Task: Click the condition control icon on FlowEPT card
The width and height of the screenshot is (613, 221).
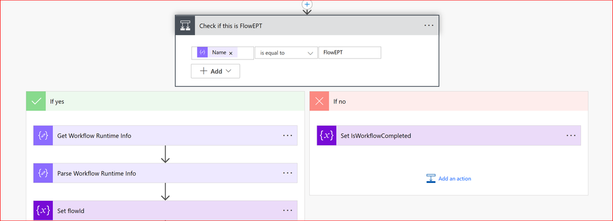Action: [185, 25]
